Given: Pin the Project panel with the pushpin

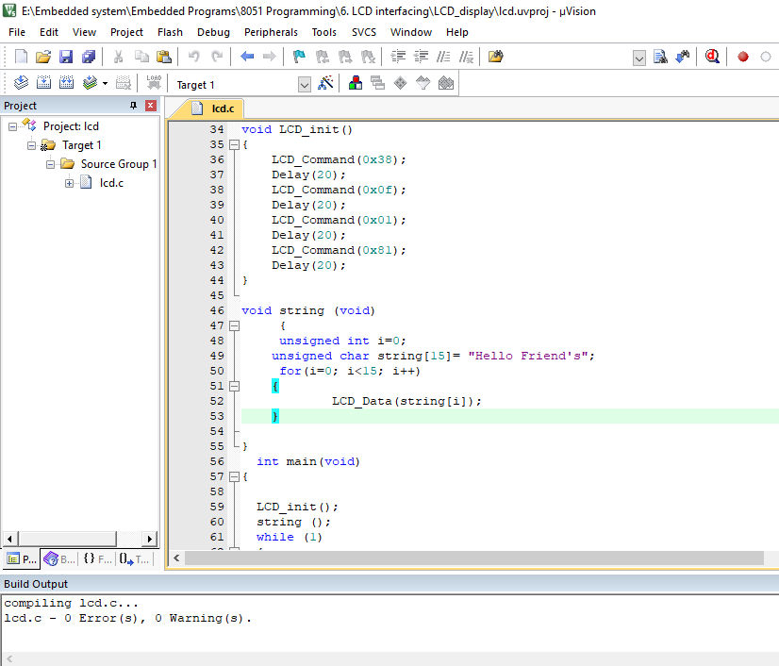Looking at the screenshot, I should click(133, 106).
